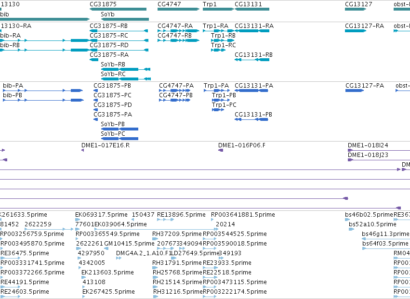Select the bib-RB transcript label
Image resolution: width=410 pixels, height=299 pixels.
(x=10, y=45)
